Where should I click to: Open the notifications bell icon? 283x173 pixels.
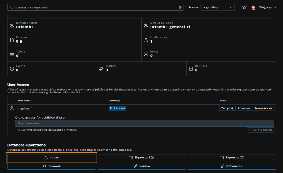click(x=245, y=7)
